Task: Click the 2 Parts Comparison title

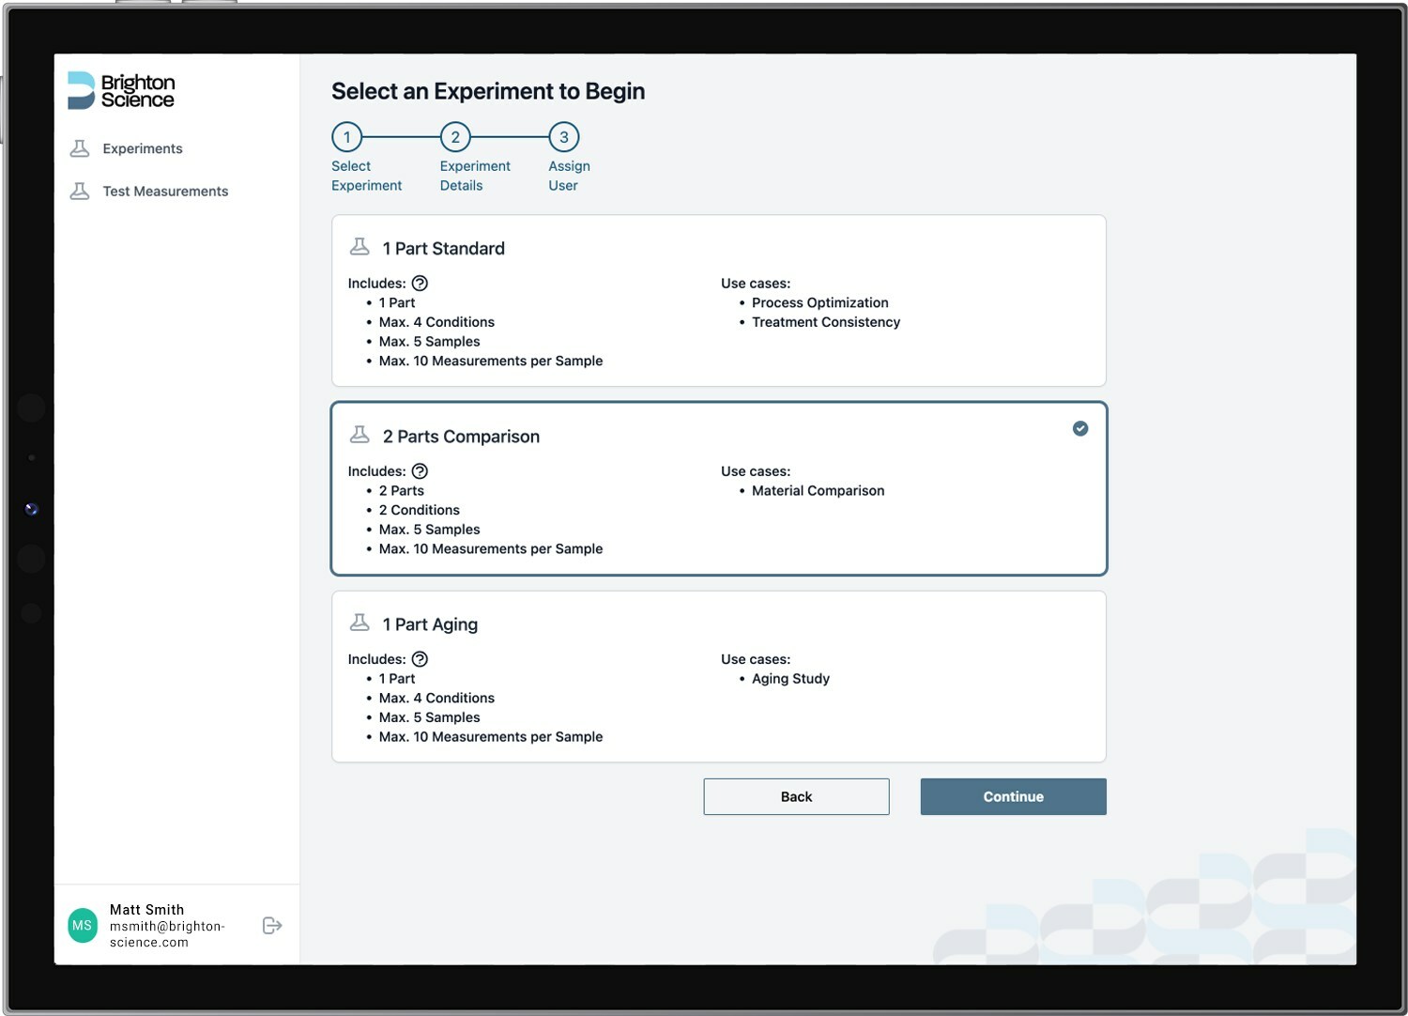Action: (x=461, y=437)
